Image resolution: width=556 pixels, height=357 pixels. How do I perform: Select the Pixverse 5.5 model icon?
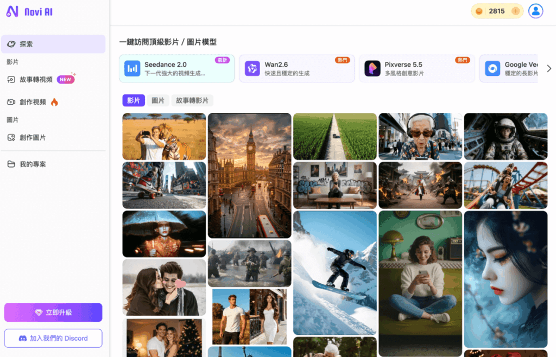click(372, 68)
